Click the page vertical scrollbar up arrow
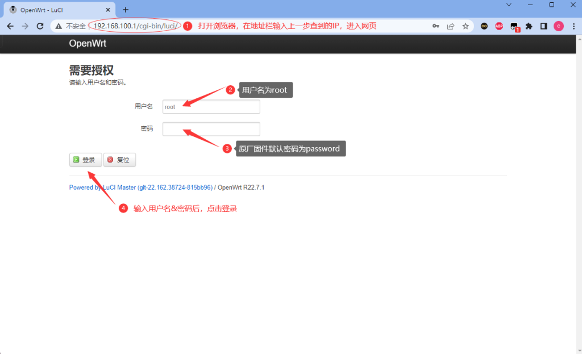 579,38
